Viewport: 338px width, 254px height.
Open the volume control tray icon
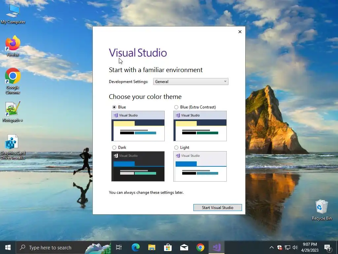pyautogui.click(x=295, y=247)
